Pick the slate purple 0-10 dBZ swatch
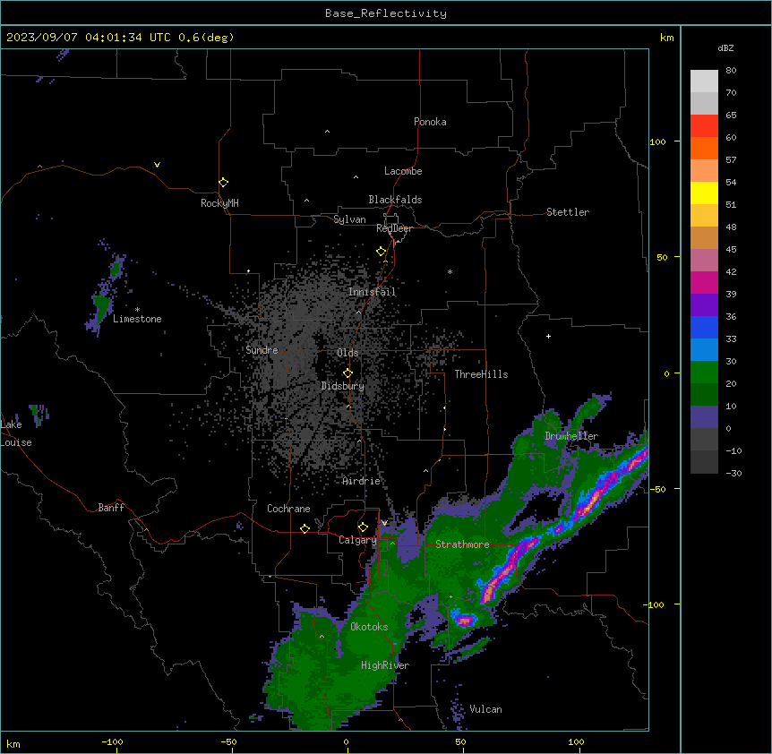The image size is (772, 754). point(704,417)
